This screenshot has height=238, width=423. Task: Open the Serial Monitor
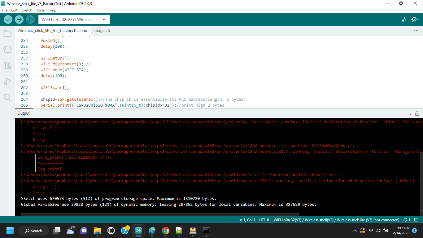(415, 19)
